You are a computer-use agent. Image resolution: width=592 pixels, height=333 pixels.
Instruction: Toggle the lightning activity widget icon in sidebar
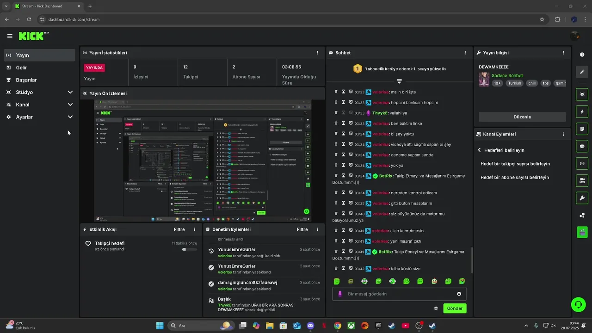[582, 111]
